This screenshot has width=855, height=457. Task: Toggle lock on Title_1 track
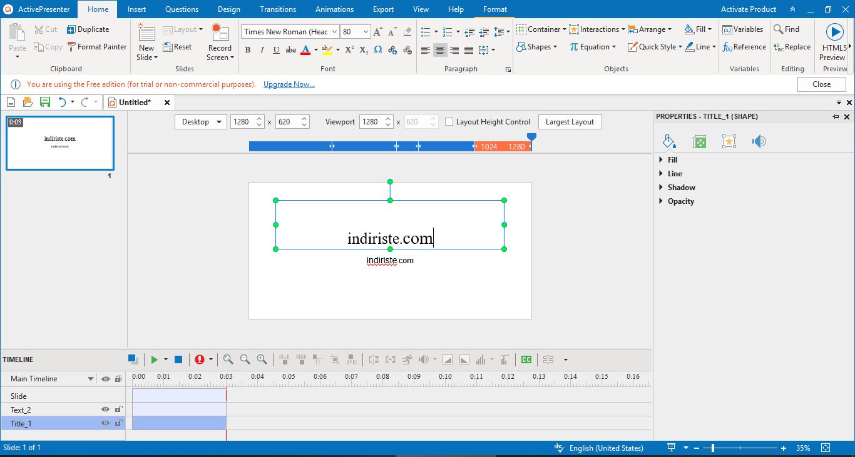(x=118, y=423)
